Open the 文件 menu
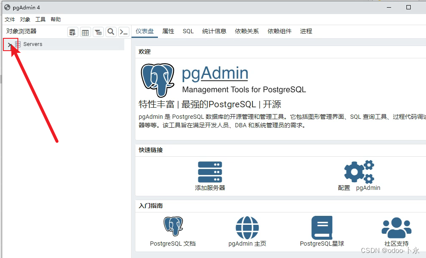Viewport: 426px width, 258px height. [x=10, y=19]
